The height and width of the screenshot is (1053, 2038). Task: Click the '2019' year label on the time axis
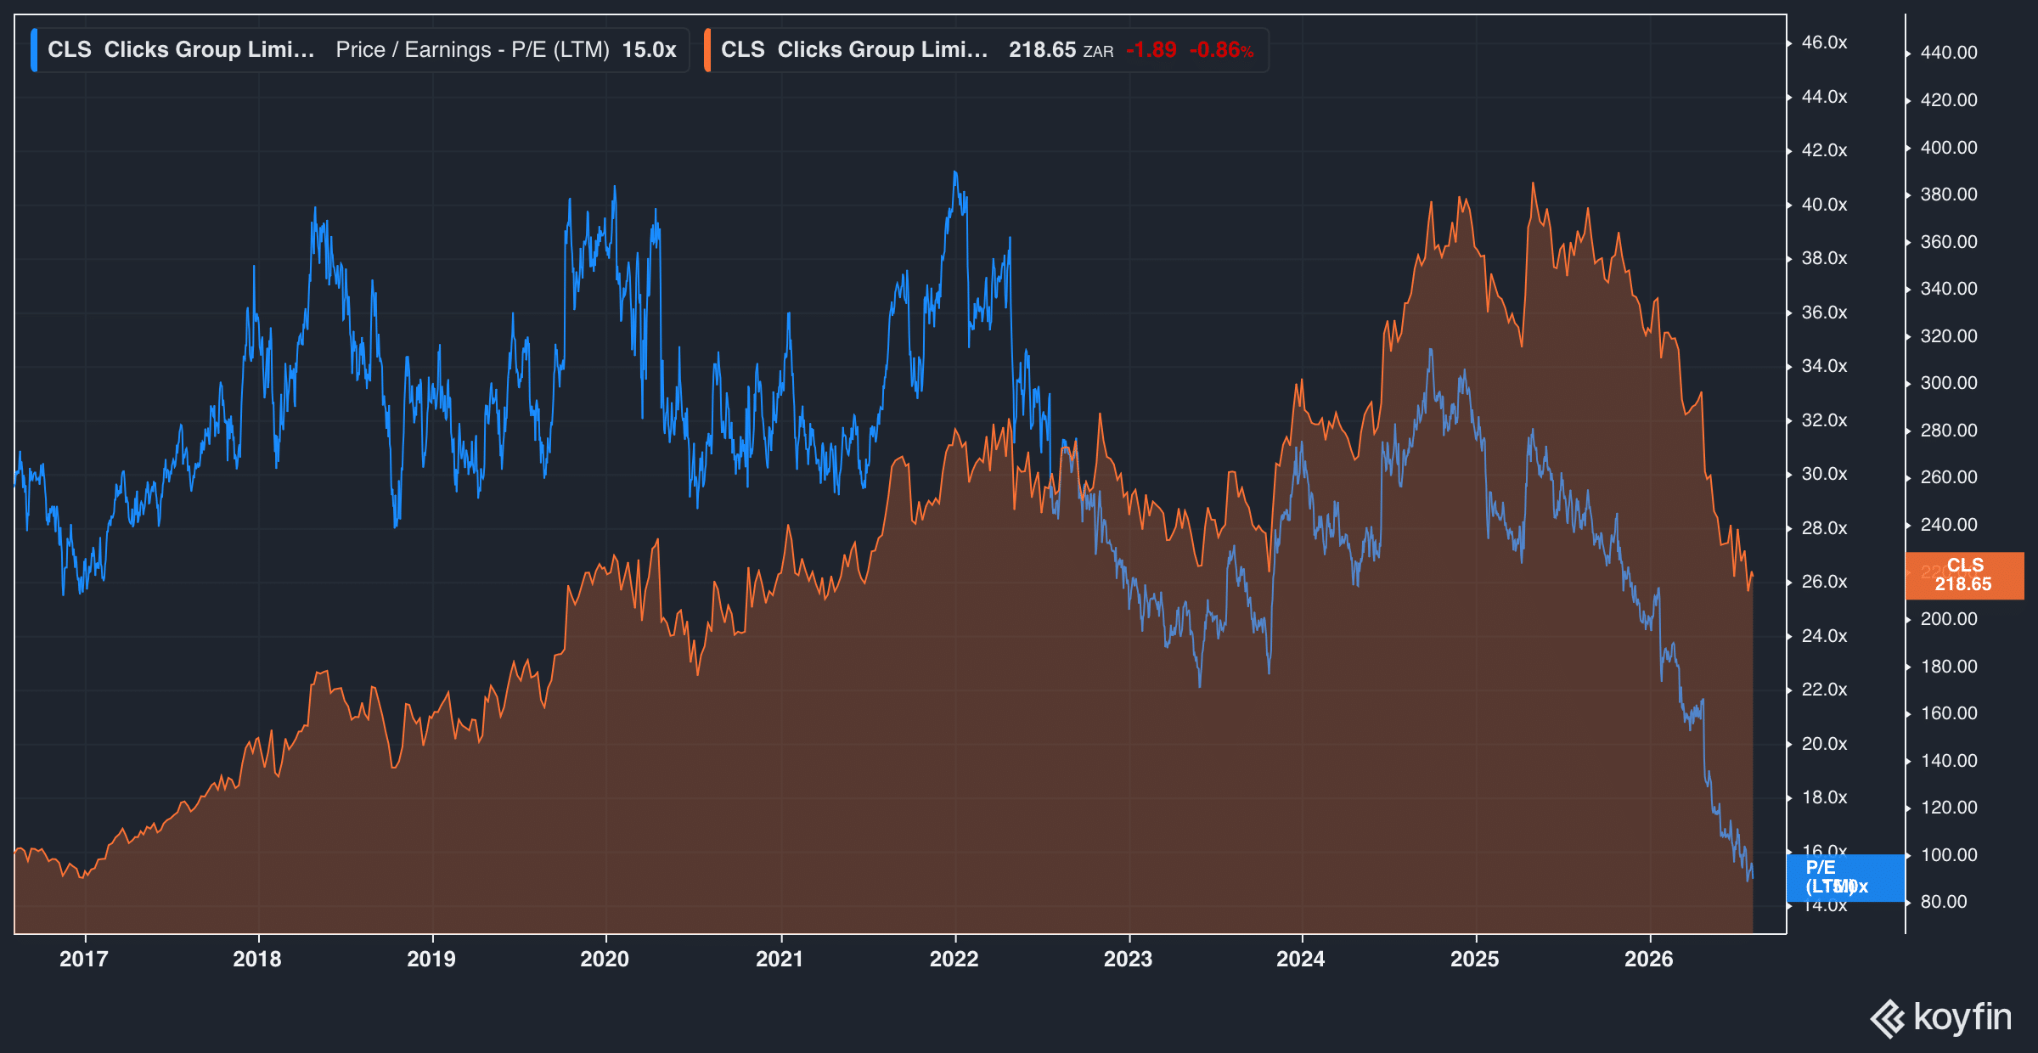click(x=431, y=960)
